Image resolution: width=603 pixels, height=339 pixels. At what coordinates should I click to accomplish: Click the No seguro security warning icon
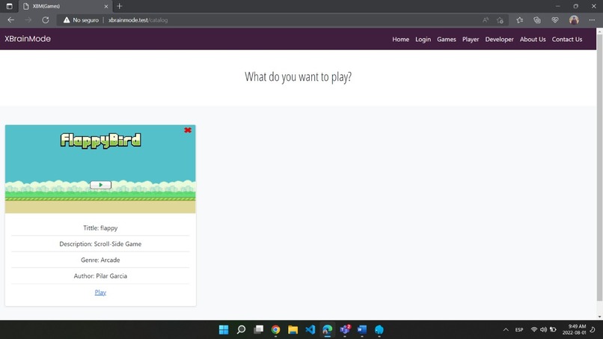coord(67,20)
